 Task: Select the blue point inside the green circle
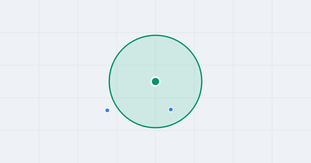[x=171, y=109]
